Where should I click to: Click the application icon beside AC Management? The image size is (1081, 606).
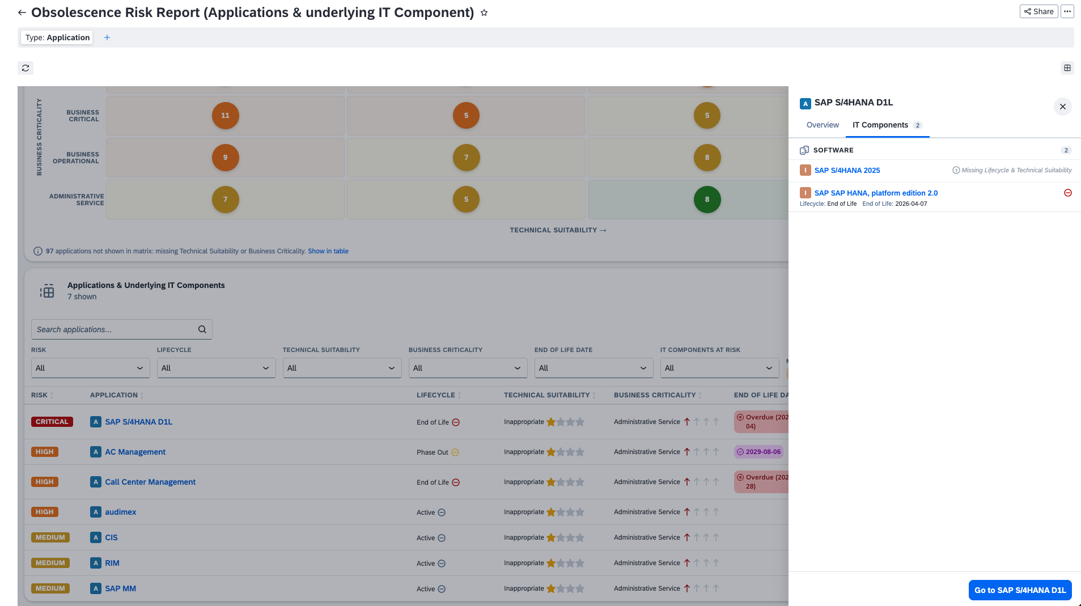point(96,452)
